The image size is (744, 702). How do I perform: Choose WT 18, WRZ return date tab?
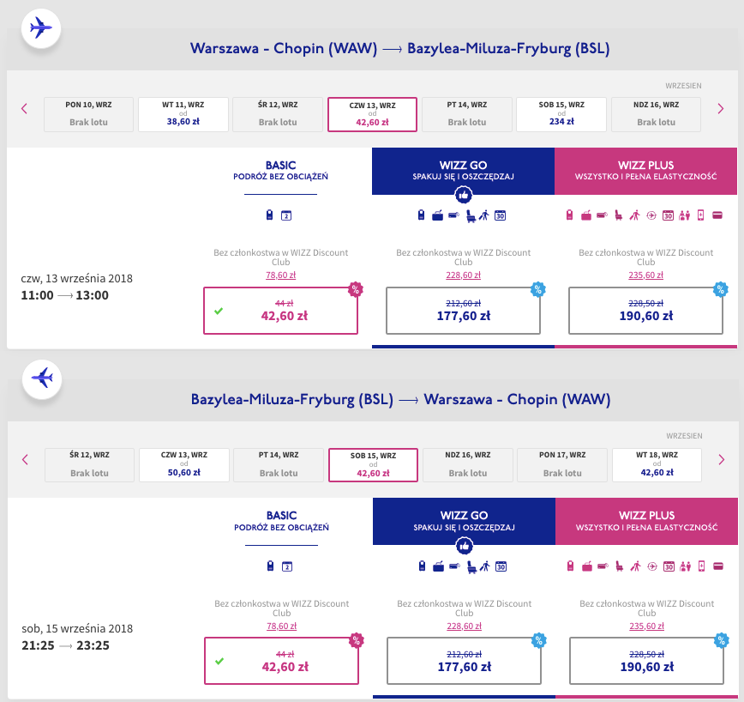coord(657,464)
